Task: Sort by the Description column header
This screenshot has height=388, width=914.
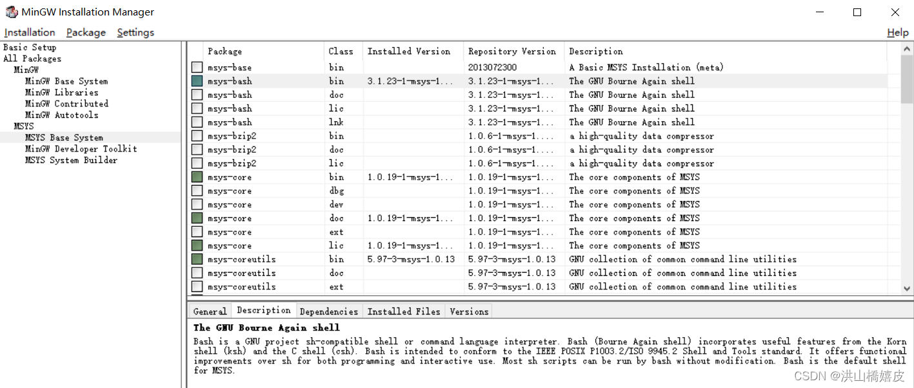Action: (726, 51)
